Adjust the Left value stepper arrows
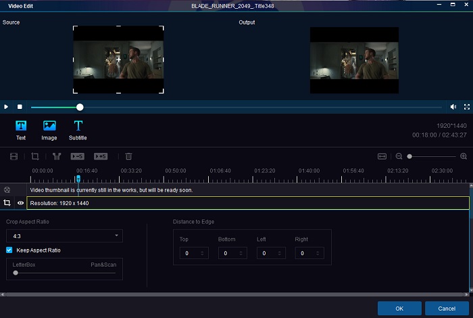Viewport: 473px width, 318px height. [x=279, y=253]
